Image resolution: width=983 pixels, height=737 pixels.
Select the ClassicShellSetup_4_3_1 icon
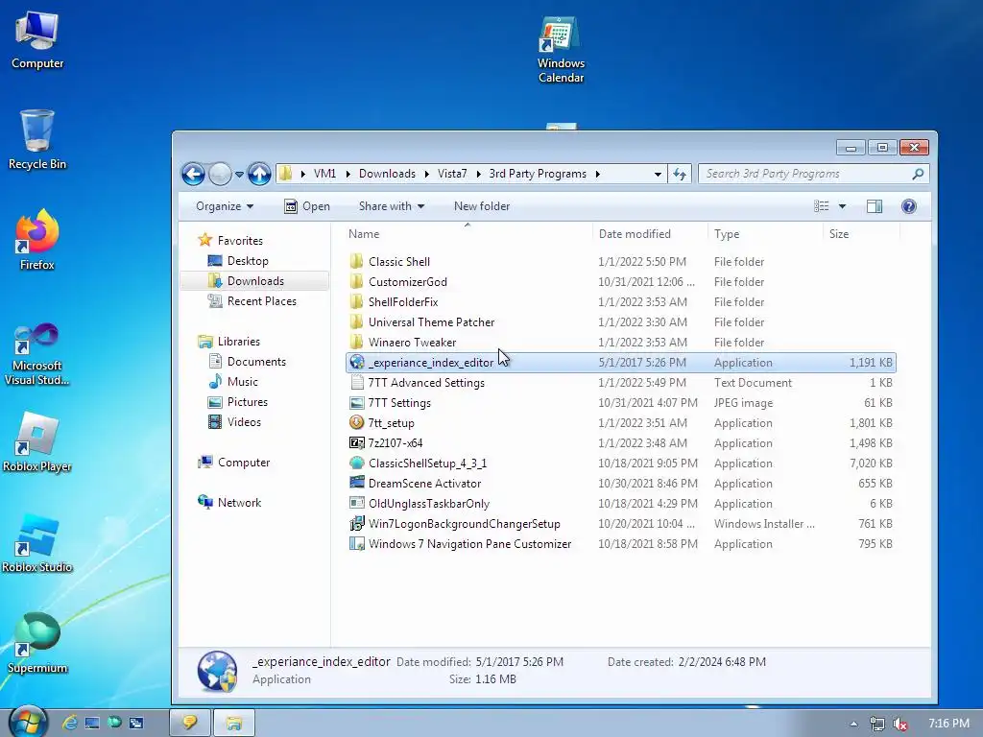(357, 464)
